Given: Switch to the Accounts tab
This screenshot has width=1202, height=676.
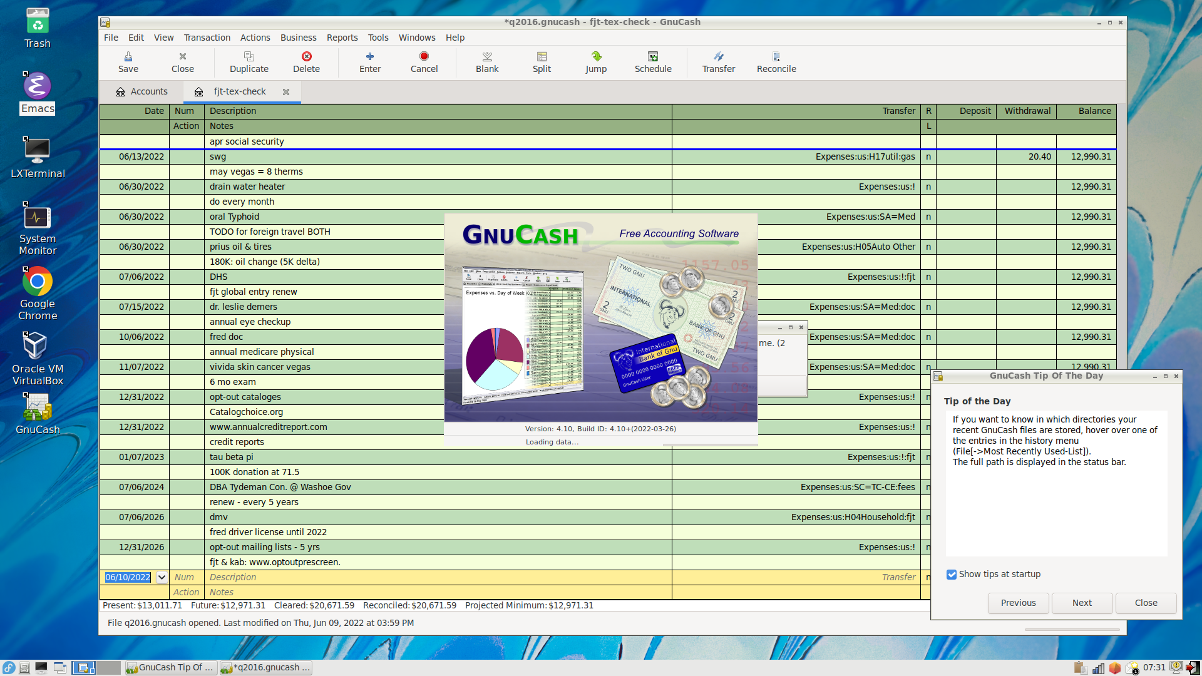Looking at the screenshot, I should click(142, 91).
